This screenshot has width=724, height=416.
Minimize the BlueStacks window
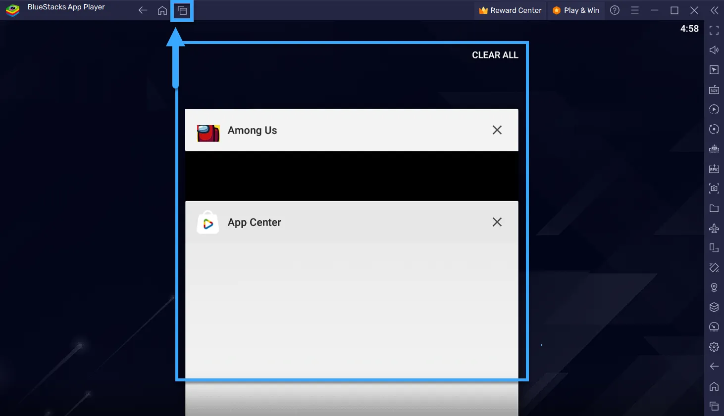(x=655, y=10)
